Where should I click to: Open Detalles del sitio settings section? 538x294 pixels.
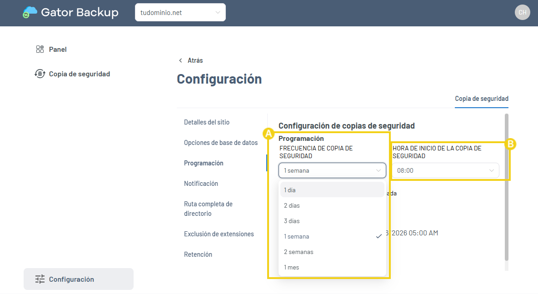207,122
